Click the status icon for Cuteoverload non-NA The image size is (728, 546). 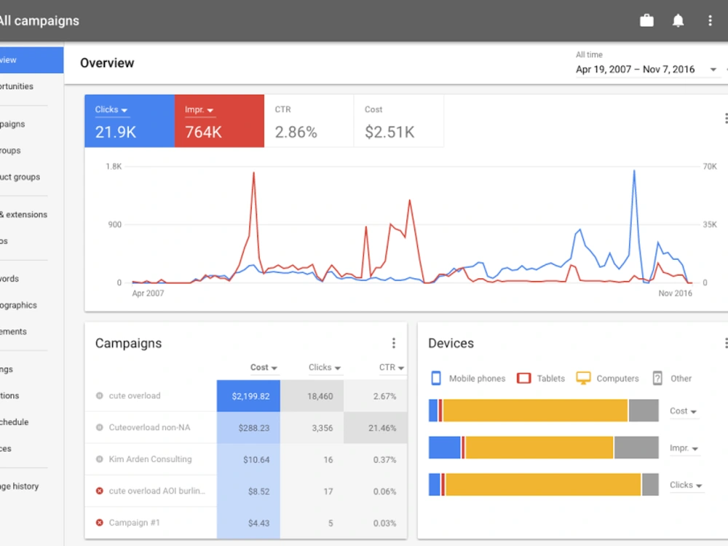99,427
